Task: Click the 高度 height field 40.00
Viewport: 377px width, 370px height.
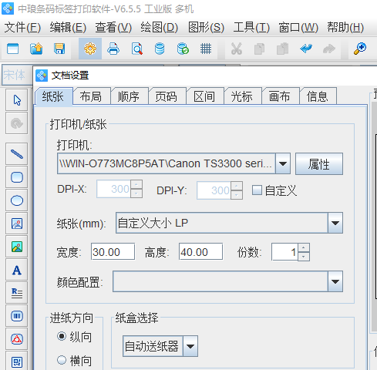Action: point(200,252)
